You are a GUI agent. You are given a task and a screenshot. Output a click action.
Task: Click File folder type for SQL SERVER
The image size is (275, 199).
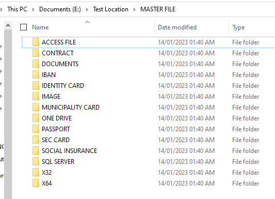click(246, 162)
